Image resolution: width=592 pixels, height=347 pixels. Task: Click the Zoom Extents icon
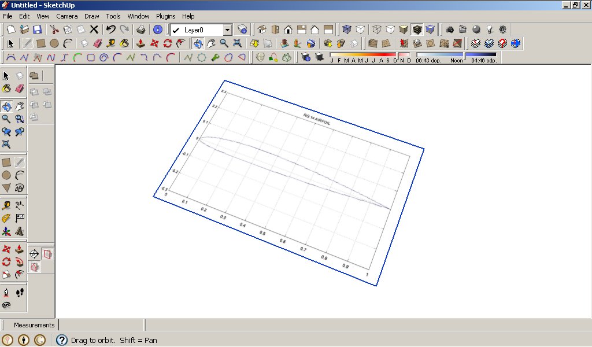237,43
